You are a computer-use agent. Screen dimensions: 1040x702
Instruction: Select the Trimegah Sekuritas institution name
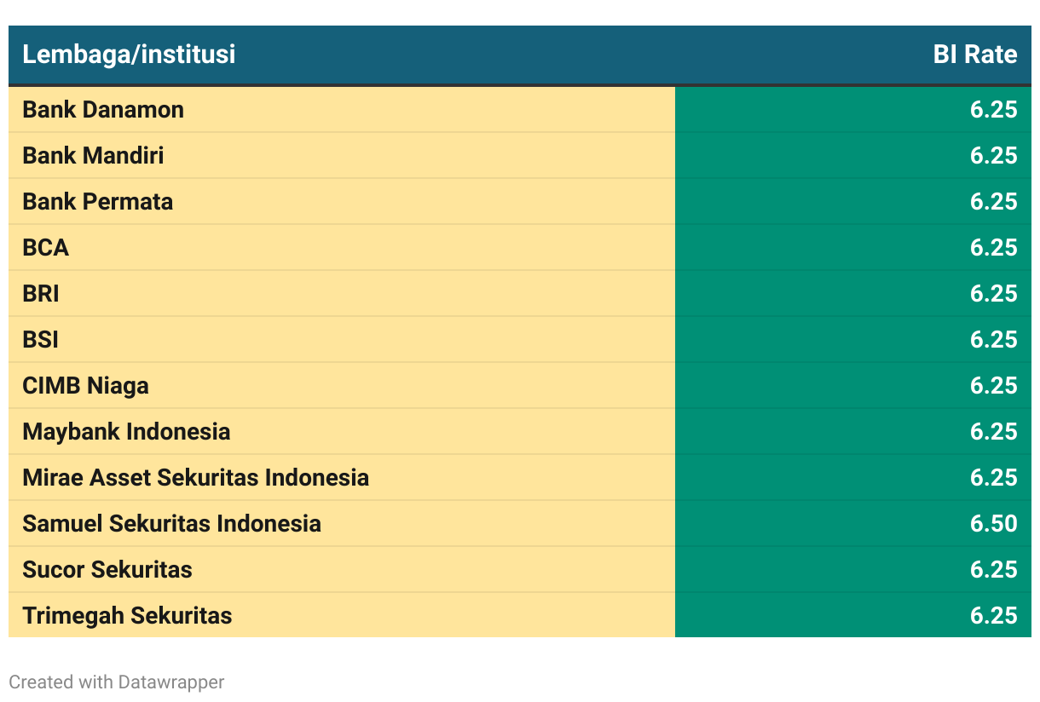tap(127, 616)
